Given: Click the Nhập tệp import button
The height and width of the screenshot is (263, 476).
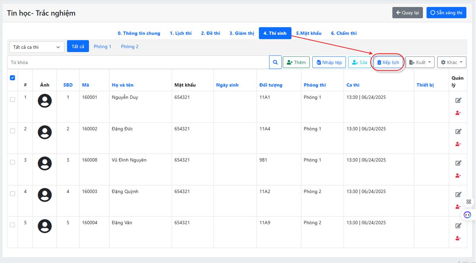Looking at the screenshot, I should (x=329, y=63).
